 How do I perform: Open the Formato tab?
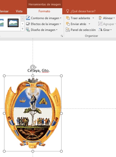[44, 11]
